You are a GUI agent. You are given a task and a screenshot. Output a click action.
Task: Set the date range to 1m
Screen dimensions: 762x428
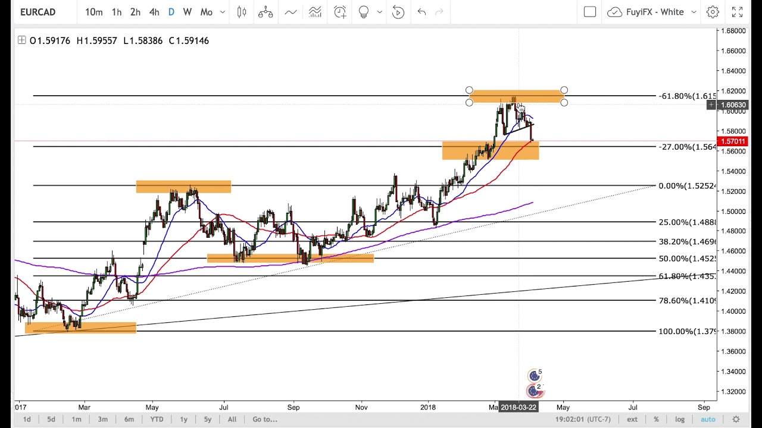[x=76, y=419]
